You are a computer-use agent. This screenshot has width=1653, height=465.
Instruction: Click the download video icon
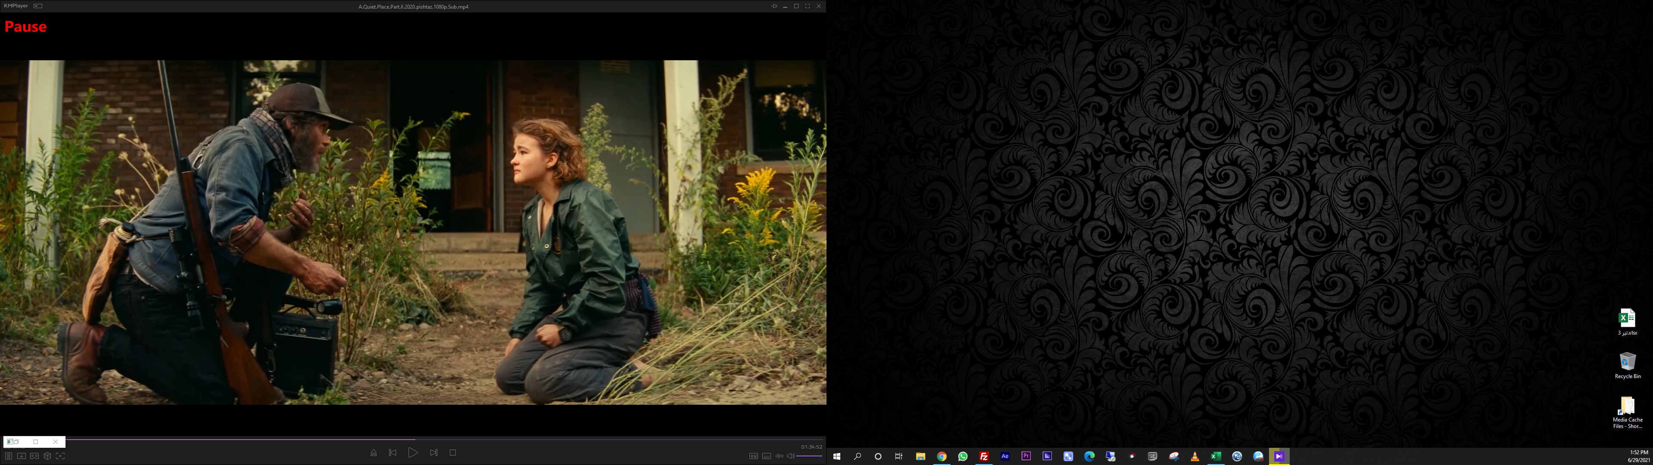(21, 456)
